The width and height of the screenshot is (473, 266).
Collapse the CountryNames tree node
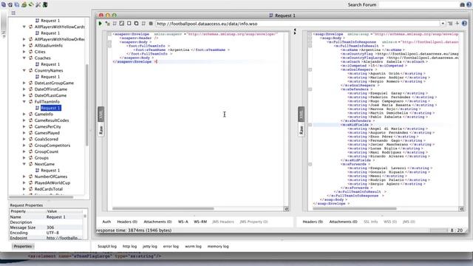click(x=24, y=71)
